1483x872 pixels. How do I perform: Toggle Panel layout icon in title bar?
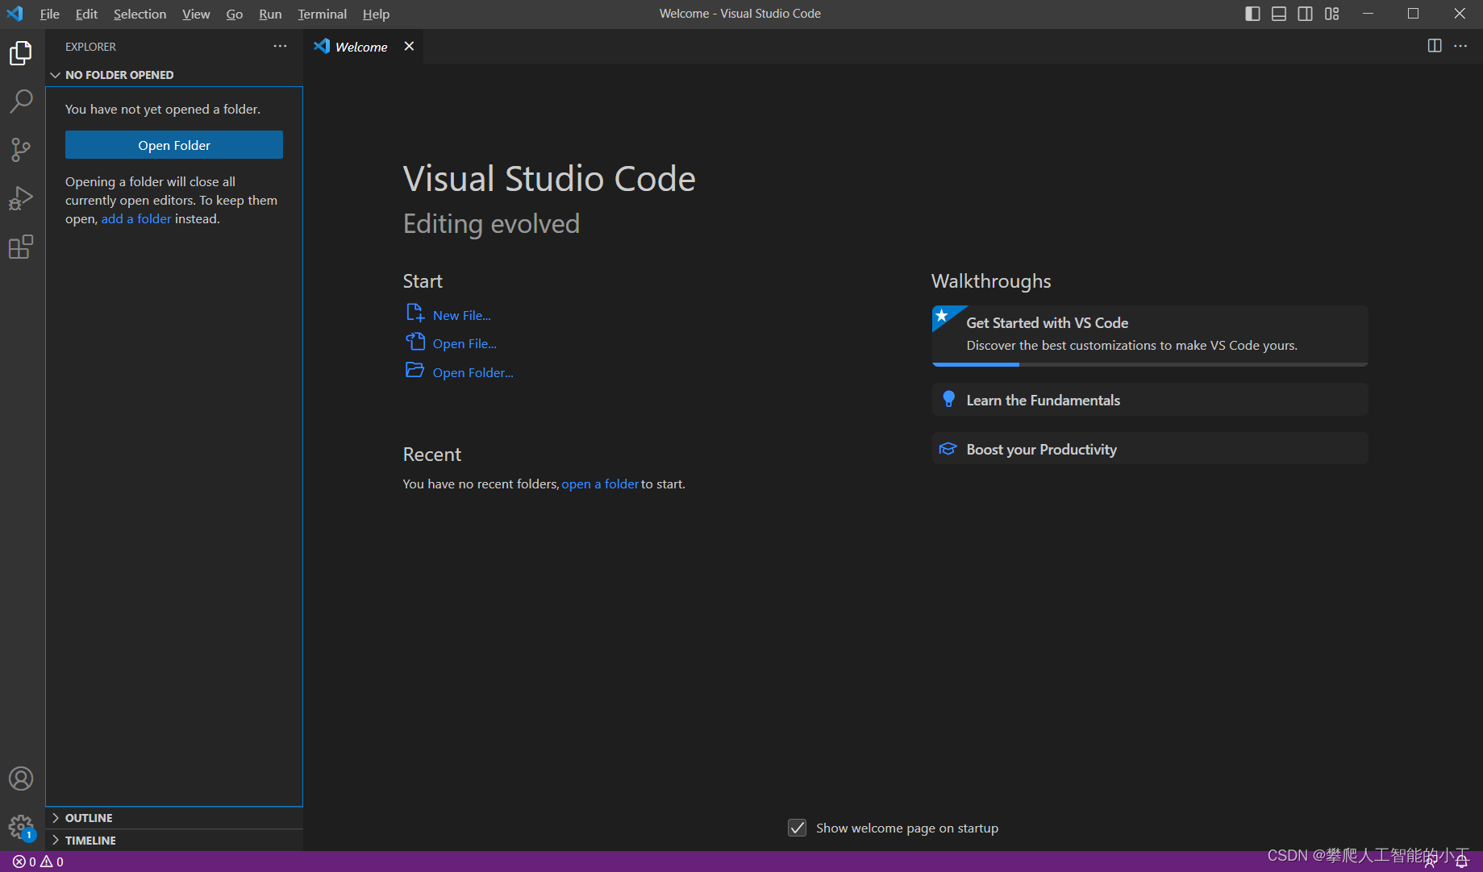click(1279, 14)
